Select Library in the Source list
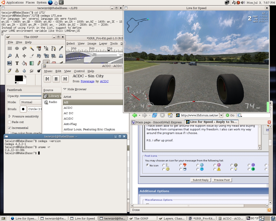 (x=52, y=96)
